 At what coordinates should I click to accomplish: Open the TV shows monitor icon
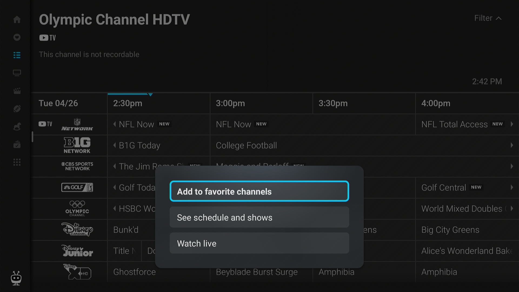point(17,73)
